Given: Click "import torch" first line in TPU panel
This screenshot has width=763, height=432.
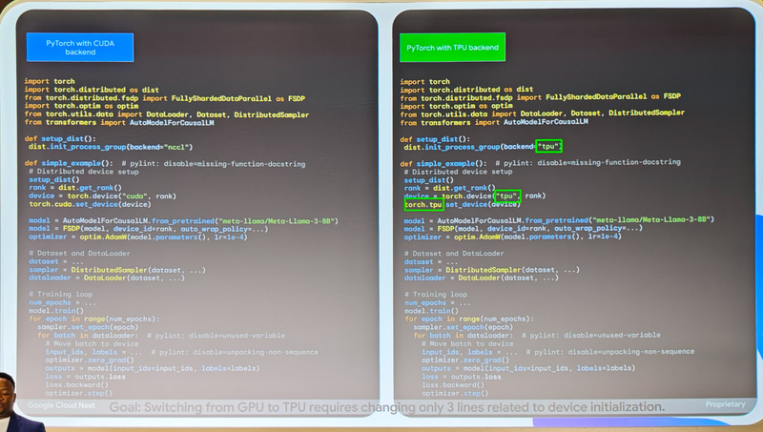Looking at the screenshot, I should (424, 81).
